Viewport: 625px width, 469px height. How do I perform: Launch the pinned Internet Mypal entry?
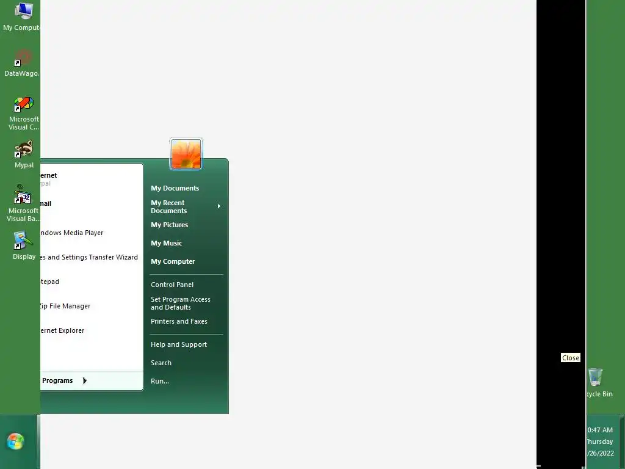coord(92,179)
